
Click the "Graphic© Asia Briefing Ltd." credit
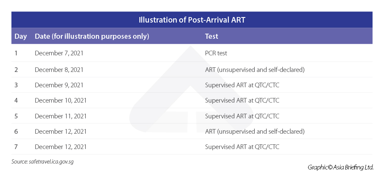(340, 167)
